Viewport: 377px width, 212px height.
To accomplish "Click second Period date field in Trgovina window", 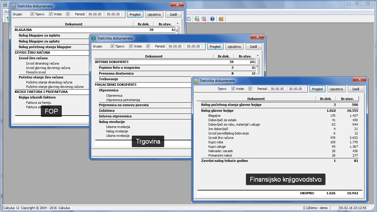I will pos(194,46).
